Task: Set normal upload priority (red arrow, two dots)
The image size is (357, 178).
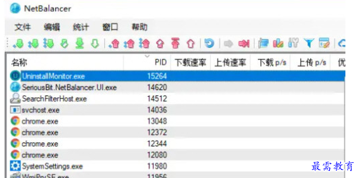Action: pos(129,43)
